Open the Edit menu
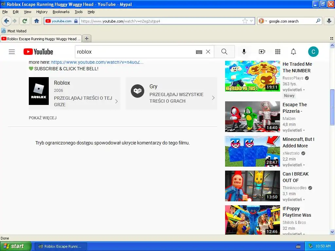 pos(16,12)
